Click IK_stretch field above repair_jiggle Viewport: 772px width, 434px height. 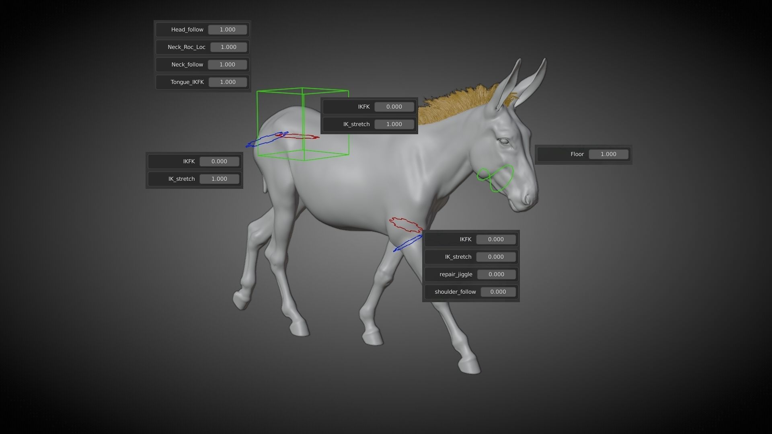point(495,257)
